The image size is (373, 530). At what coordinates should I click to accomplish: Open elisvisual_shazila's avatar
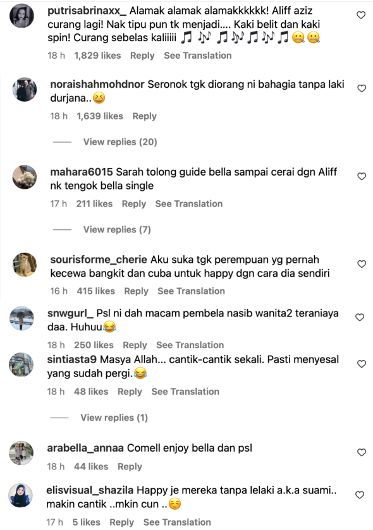click(x=21, y=495)
